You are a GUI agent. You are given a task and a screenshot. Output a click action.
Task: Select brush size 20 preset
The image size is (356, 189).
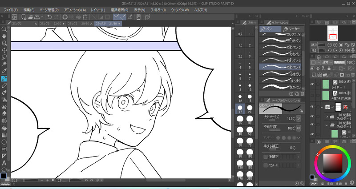250,109
